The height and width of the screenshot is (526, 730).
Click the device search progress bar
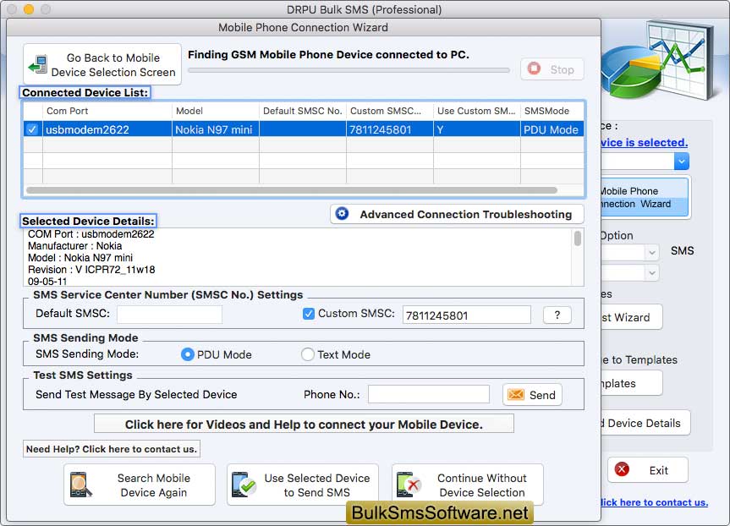point(349,70)
